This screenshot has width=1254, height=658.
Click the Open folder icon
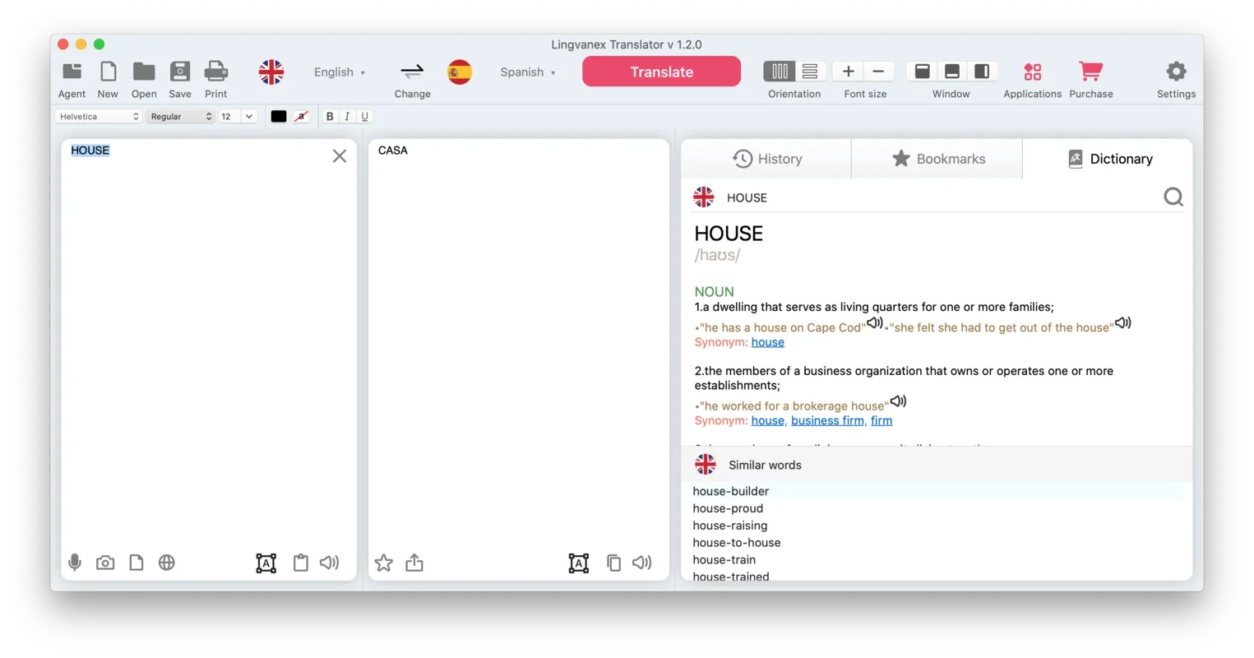click(x=144, y=72)
